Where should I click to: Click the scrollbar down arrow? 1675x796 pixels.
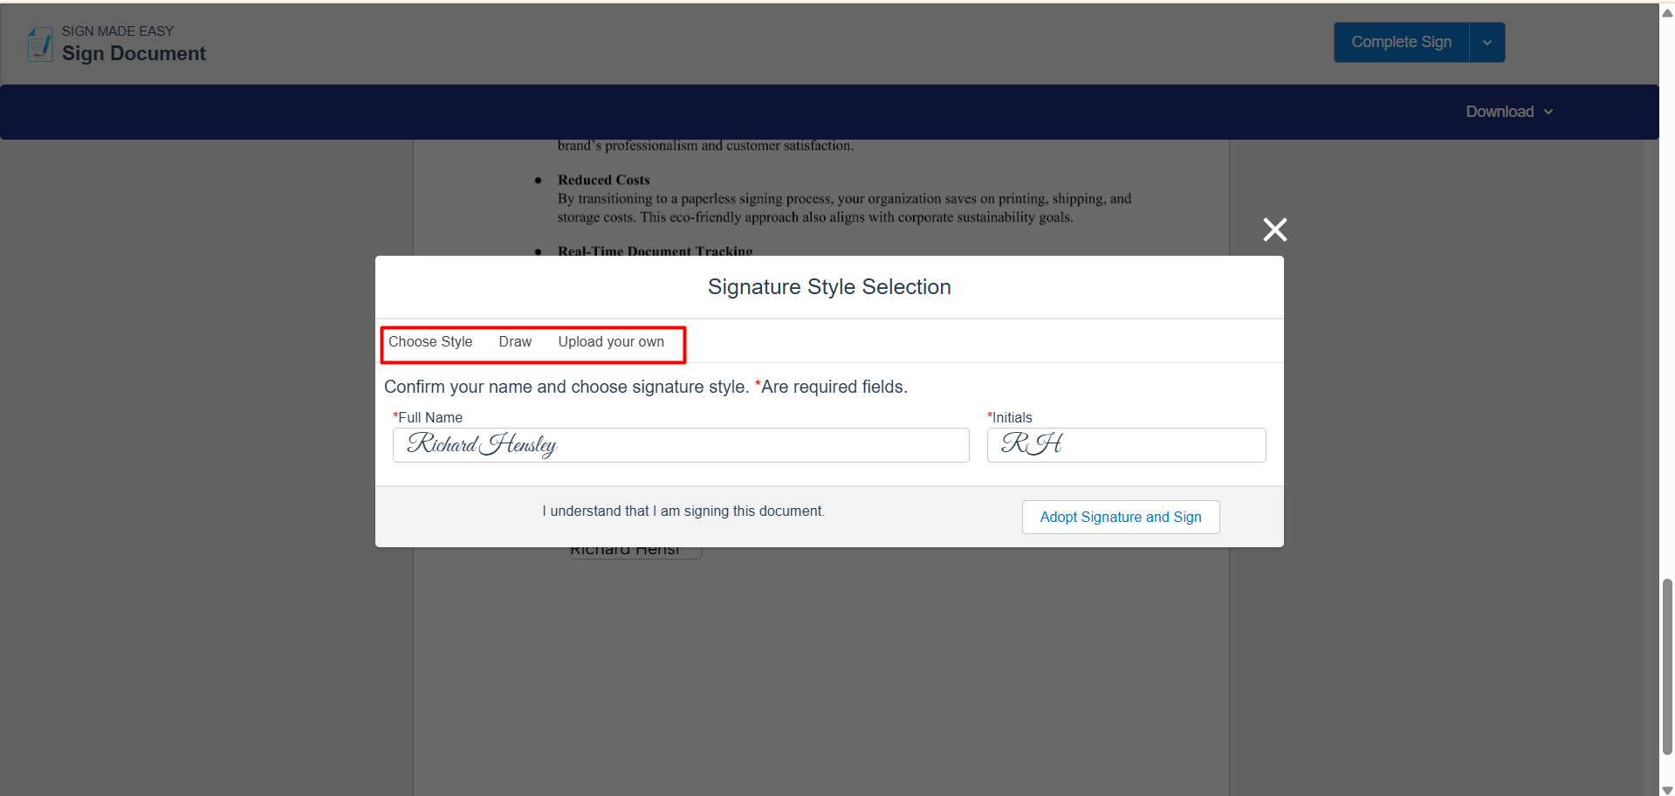pyautogui.click(x=1667, y=790)
